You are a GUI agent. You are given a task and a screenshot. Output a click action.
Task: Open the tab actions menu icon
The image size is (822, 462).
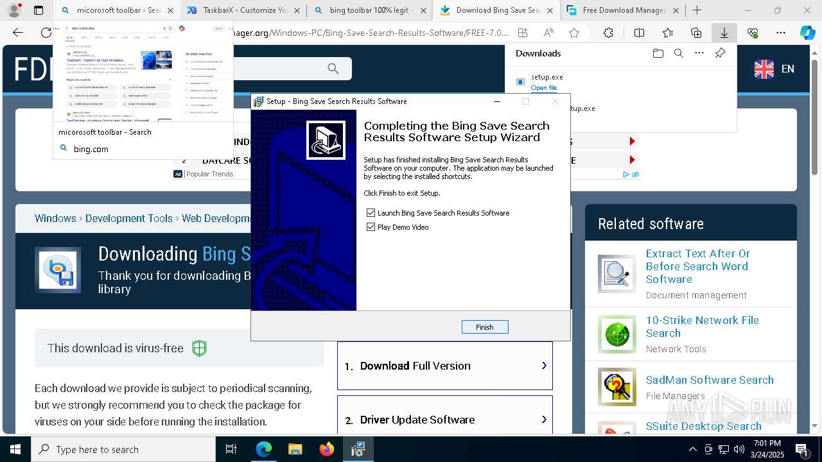[39, 10]
